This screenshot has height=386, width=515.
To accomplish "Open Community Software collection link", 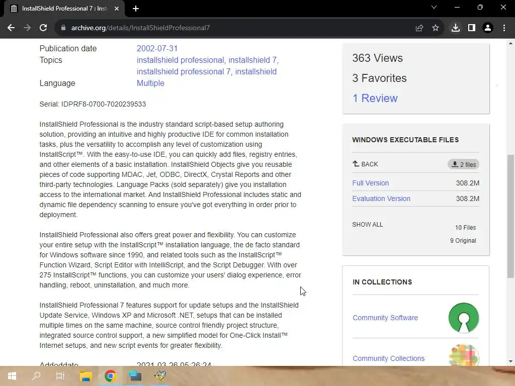I will click(x=385, y=318).
